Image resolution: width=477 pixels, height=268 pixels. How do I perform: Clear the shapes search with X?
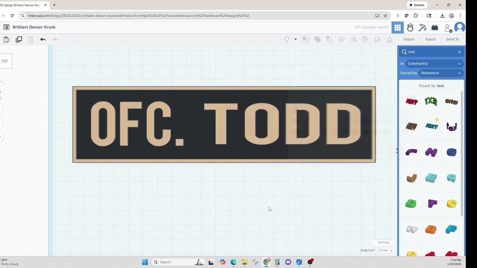[x=459, y=52]
